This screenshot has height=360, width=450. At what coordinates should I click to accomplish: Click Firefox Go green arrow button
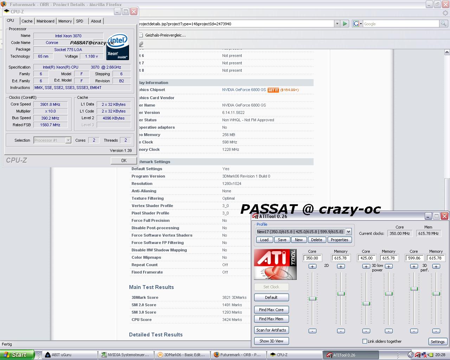[345, 24]
